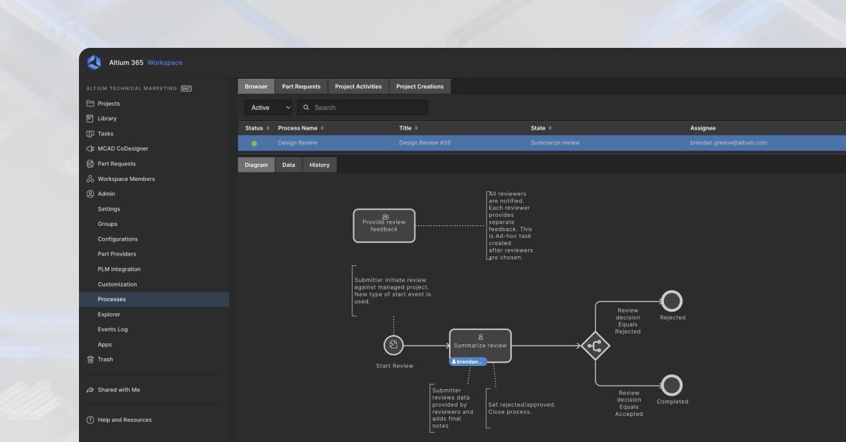Open Customization in sidebar
The height and width of the screenshot is (442, 846).
118,284
